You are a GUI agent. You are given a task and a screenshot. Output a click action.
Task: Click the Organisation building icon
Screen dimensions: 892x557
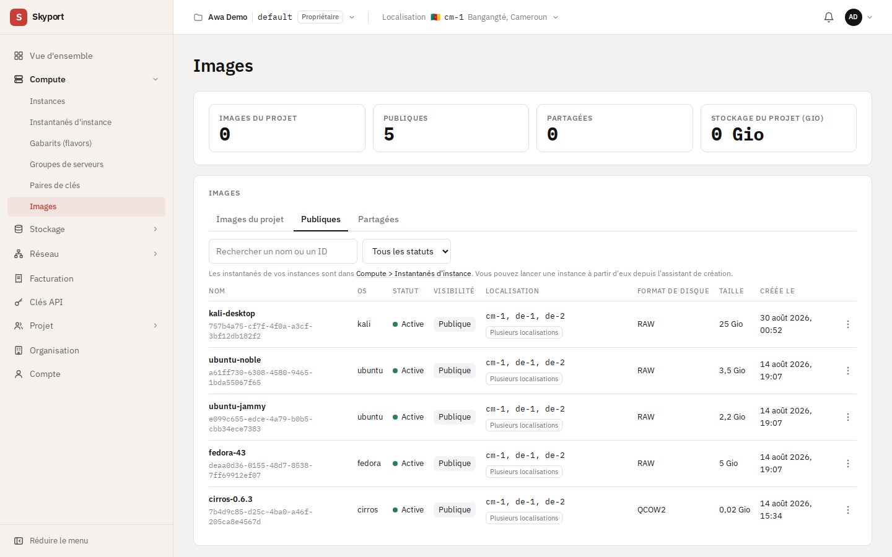click(19, 350)
